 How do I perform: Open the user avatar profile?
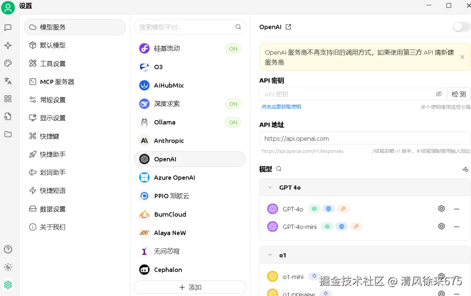(x=8, y=7)
